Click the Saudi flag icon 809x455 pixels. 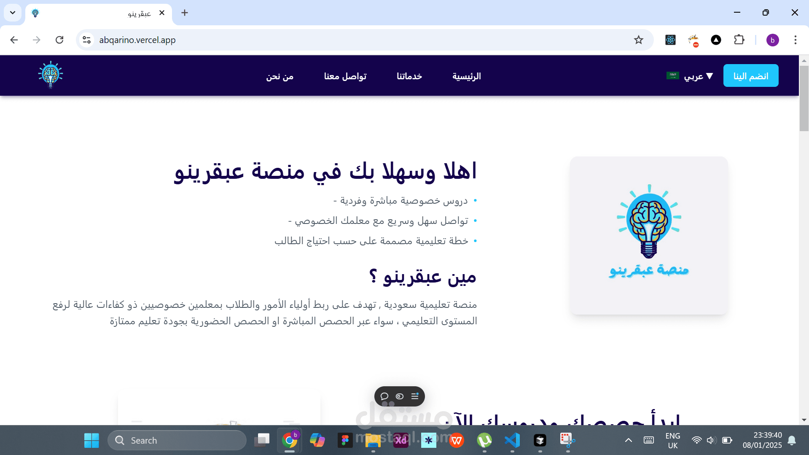click(x=672, y=75)
